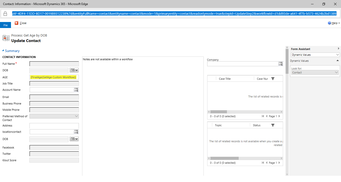Click the Klout Score field
The height and width of the screenshot is (182, 341).
click(x=54, y=160)
